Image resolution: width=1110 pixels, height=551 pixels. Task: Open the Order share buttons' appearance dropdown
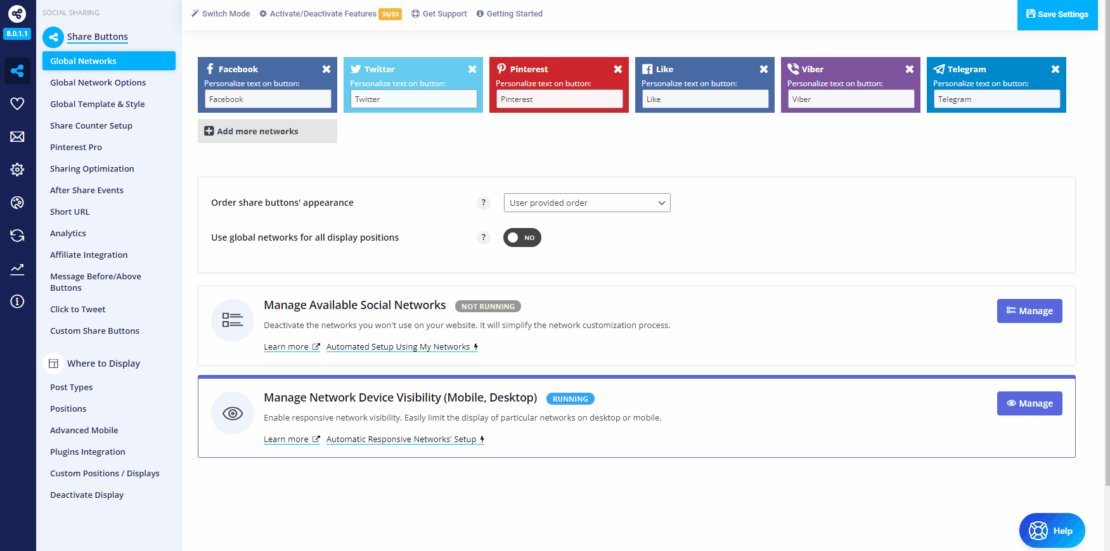(x=586, y=203)
